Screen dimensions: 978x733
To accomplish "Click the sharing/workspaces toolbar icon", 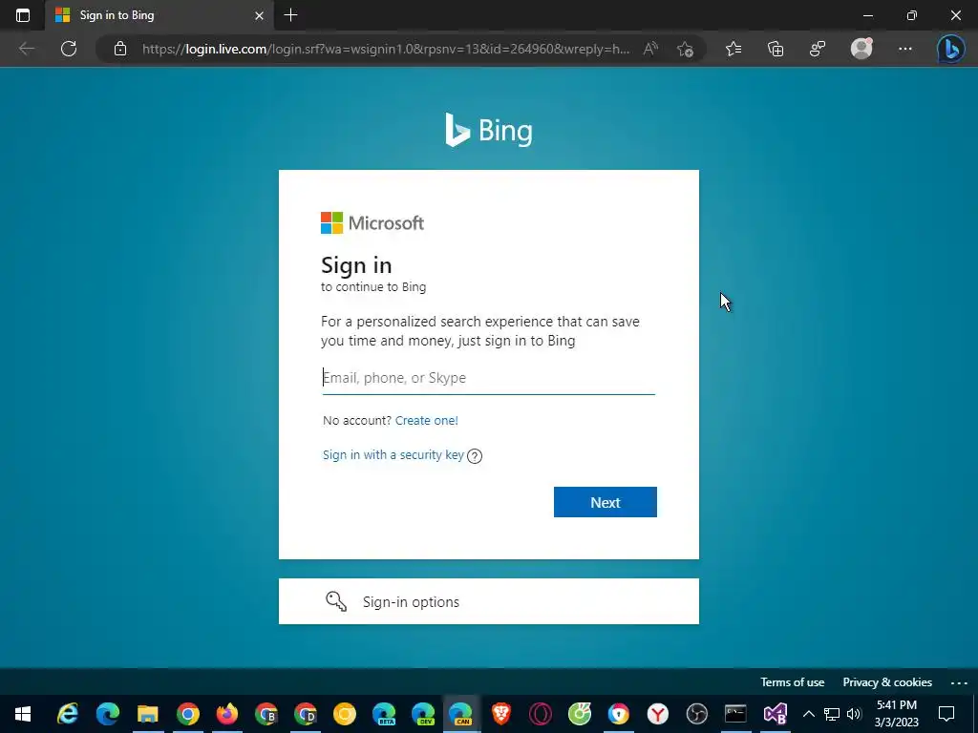I will coord(818,49).
